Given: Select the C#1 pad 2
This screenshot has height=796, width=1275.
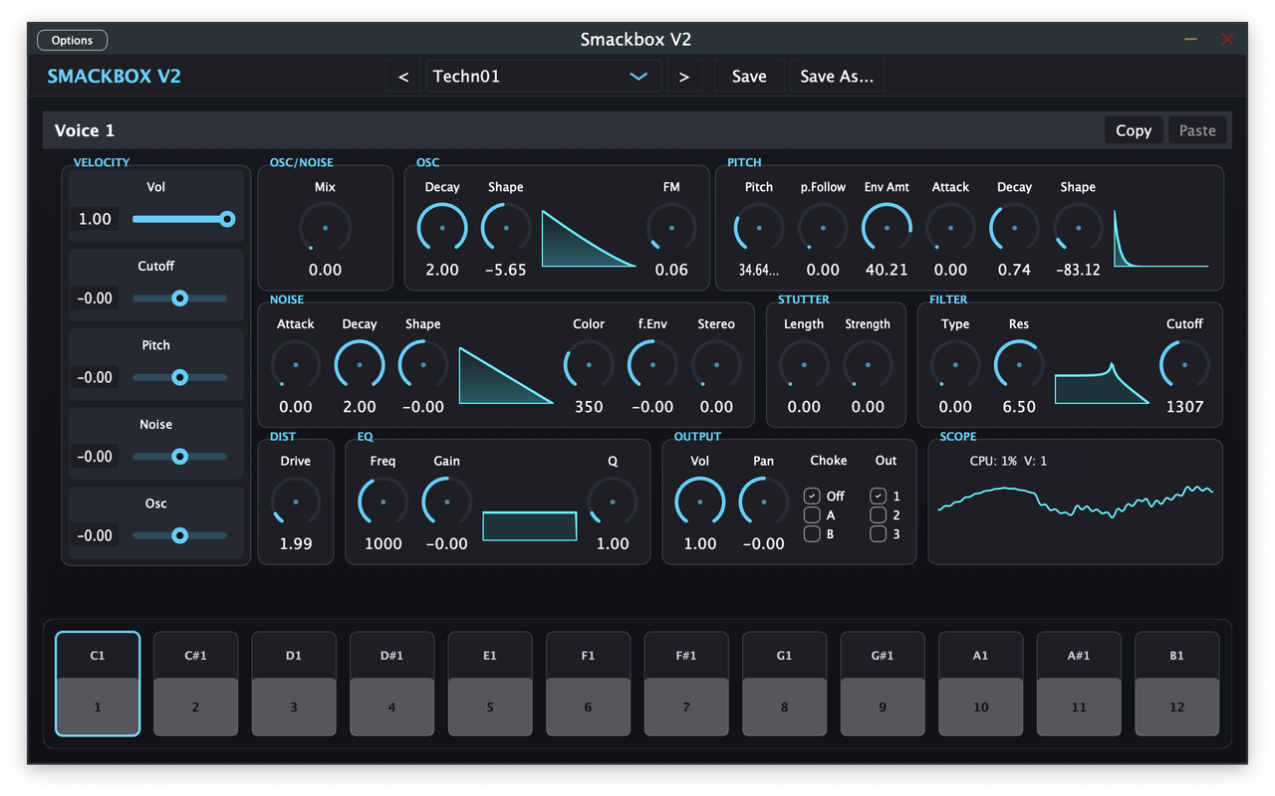Looking at the screenshot, I should [x=195, y=684].
